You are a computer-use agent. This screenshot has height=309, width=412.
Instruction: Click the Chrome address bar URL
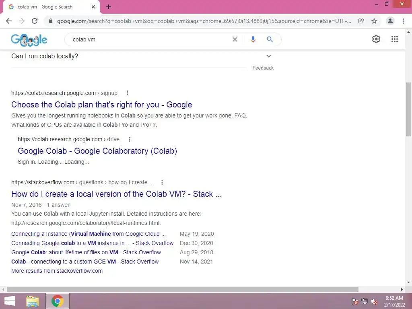click(x=204, y=21)
